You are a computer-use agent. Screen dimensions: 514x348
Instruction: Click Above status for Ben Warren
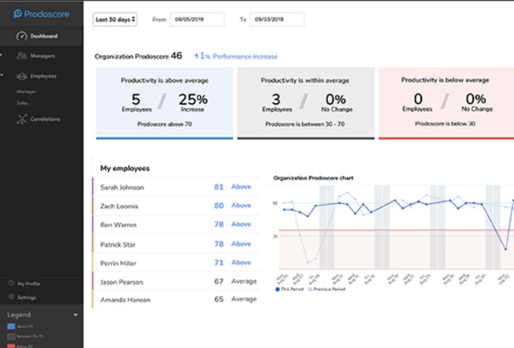click(x=241, y=224)
